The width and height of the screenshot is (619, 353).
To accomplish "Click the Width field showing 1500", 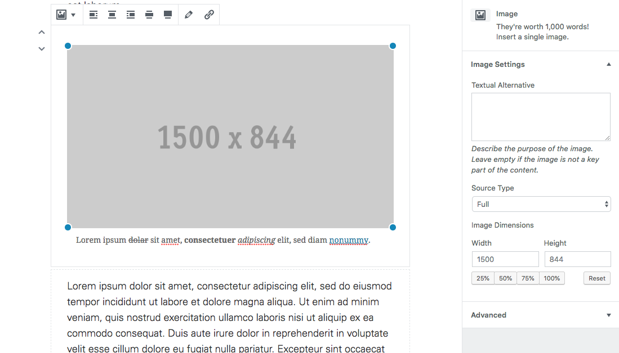I will (x=505, y=259).
